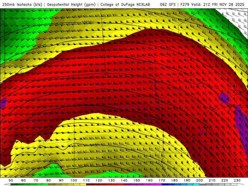The height and width of the screenshot is (186, 248).
Task: Pick the purple swatch at 140
Action: click(x=127, y=184)
